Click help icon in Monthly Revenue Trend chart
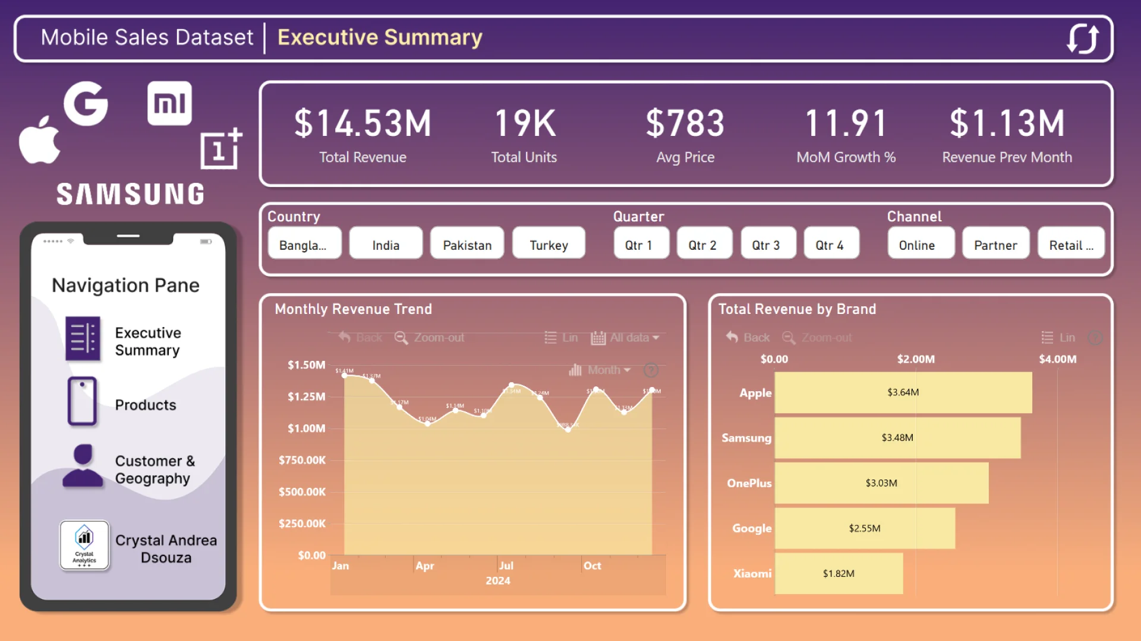This screenshot has width=1141, height=641. pos(651,370)
